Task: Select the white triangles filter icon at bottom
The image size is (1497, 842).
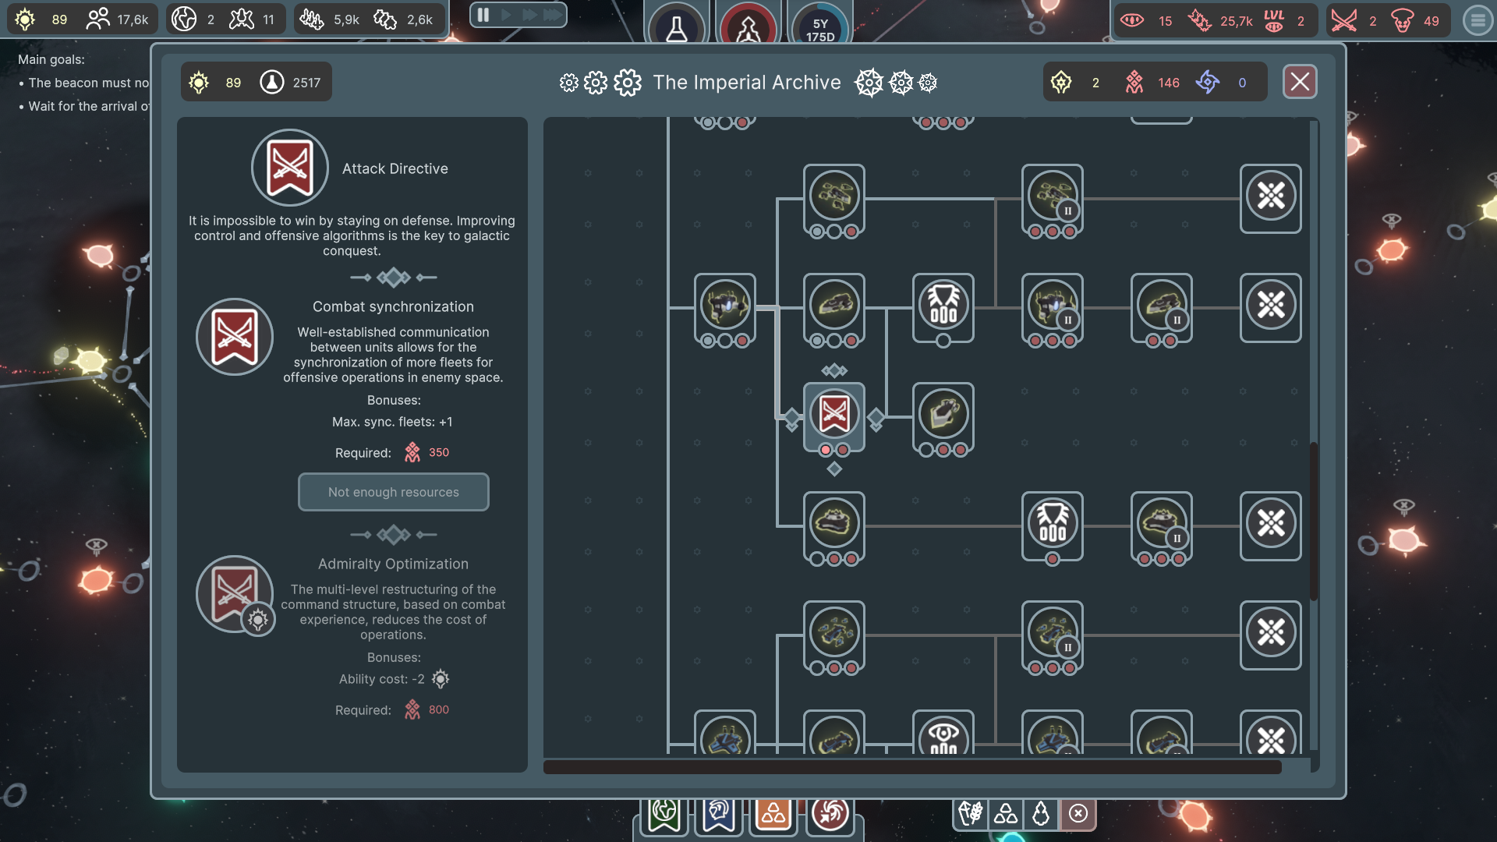Action: coord(1006,813)
